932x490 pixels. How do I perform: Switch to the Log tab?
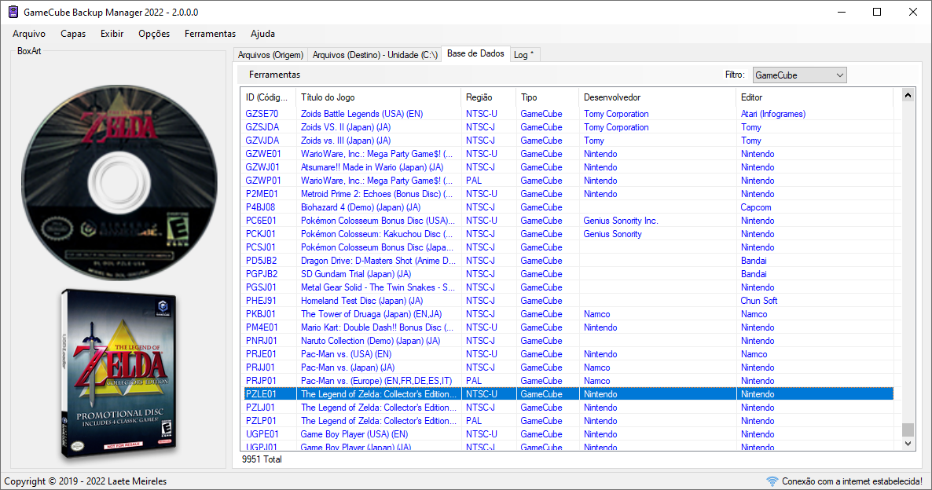click(523, 54)
